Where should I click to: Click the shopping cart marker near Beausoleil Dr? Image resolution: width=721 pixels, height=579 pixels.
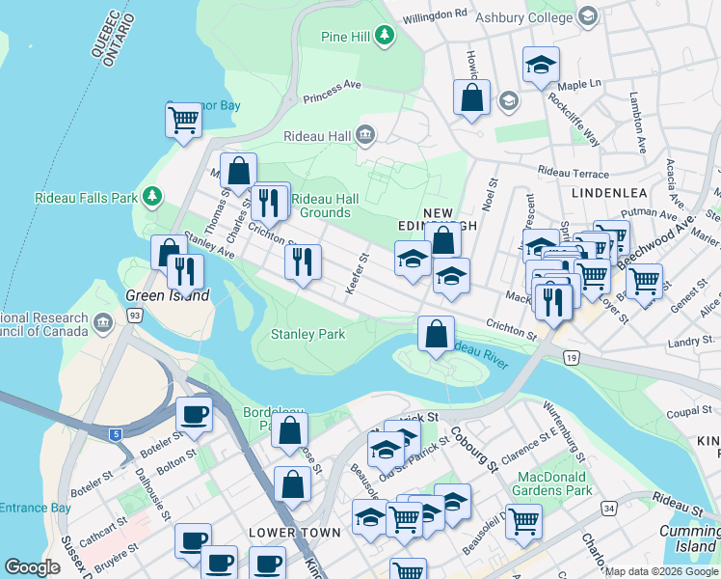click(523, 524)
